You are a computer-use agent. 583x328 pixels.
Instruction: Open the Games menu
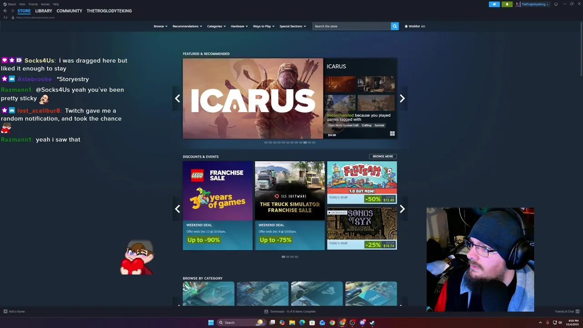pos(45,4)
